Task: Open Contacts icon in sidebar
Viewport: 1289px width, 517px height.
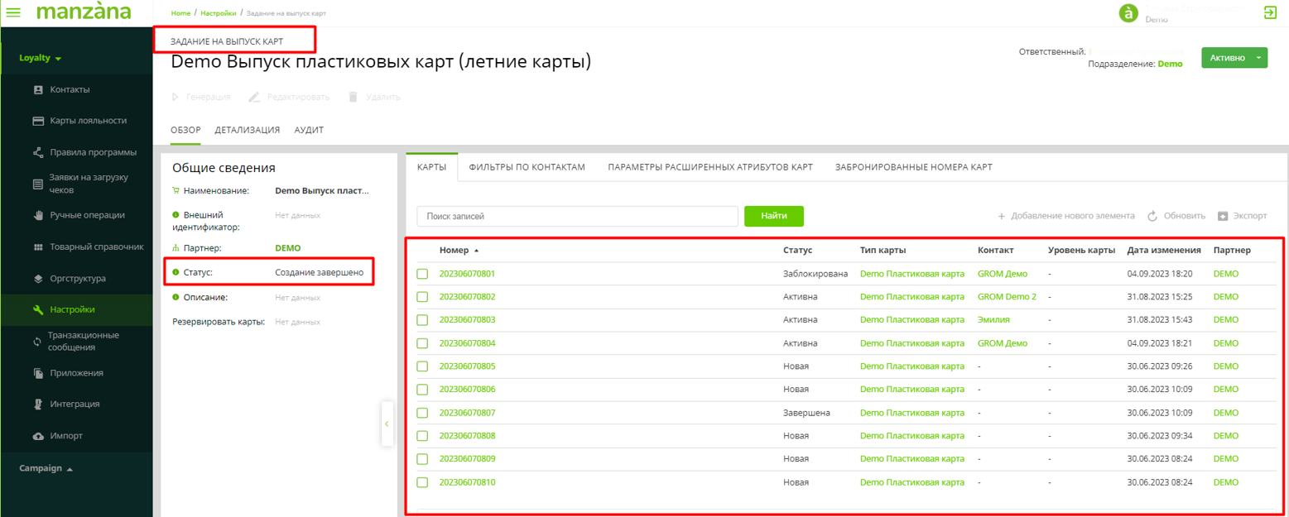Action: [38, 89]
